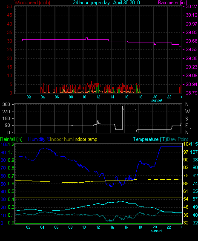Click the Dew Point legend label
This screenshot has height=241, width=198.
click(x=178, y=139)
